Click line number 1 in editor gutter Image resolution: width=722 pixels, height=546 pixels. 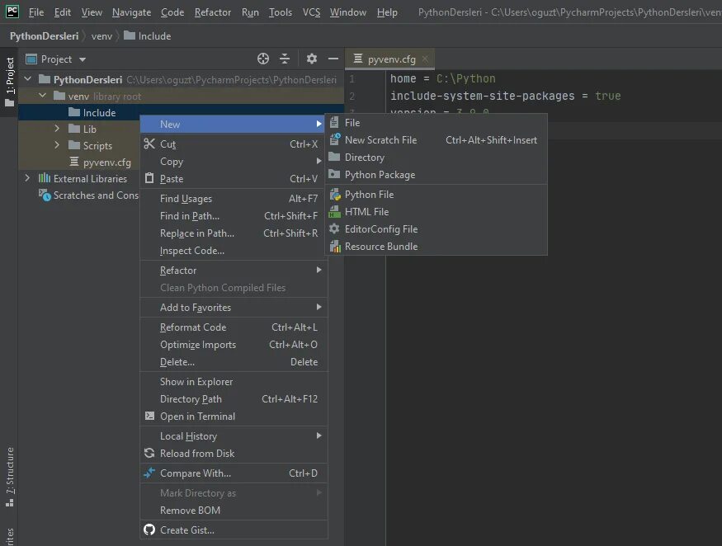[352, 78]
